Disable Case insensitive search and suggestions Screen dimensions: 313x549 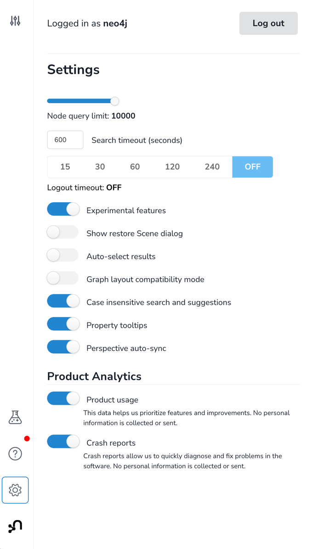63,301
